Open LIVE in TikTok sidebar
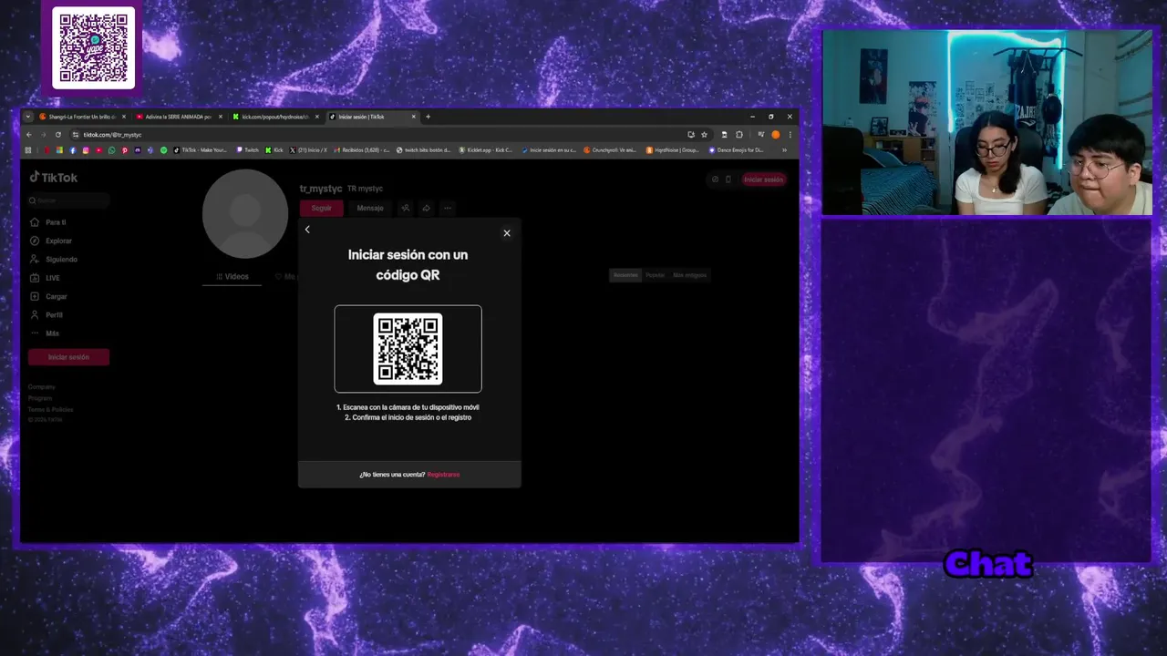Image resolution: width=1167 pixels, height=656 pixels. 46,278
